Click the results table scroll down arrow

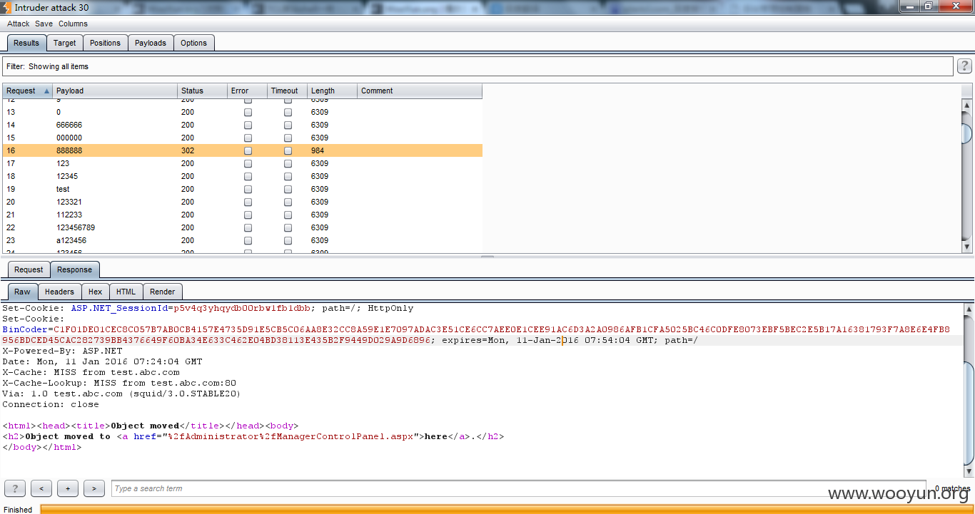coord(967,247)
